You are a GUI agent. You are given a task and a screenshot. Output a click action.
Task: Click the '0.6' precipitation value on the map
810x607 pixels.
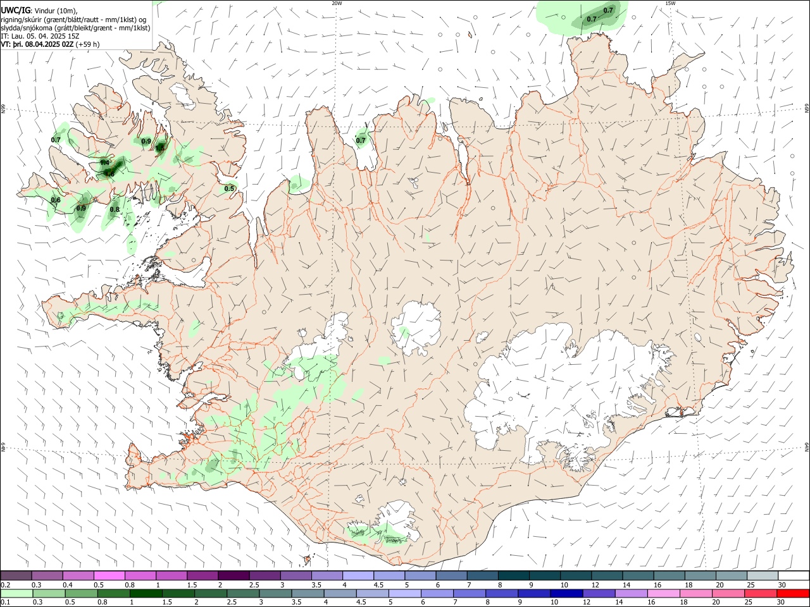[x=56, y=200]
